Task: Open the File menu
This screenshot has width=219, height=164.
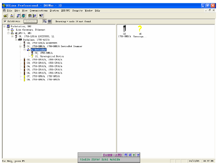Action: (x=9, y=11)
